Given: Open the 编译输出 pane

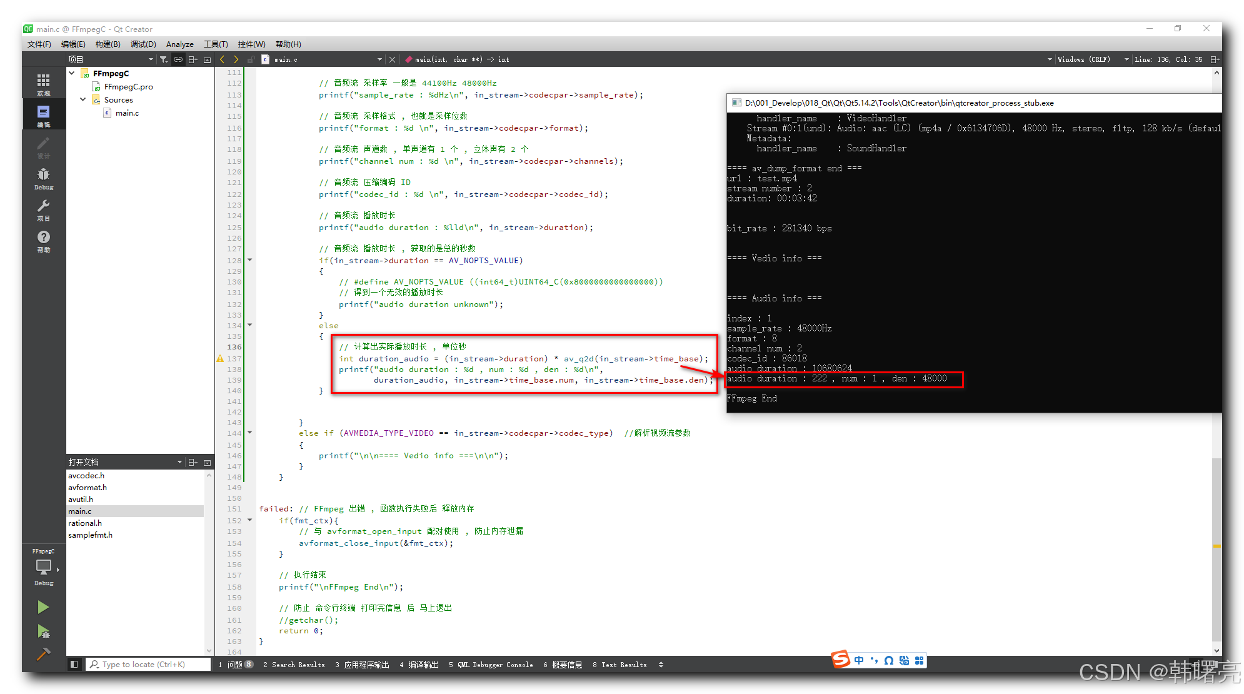Looking at the screenshot, I should [x=419, y=665].
